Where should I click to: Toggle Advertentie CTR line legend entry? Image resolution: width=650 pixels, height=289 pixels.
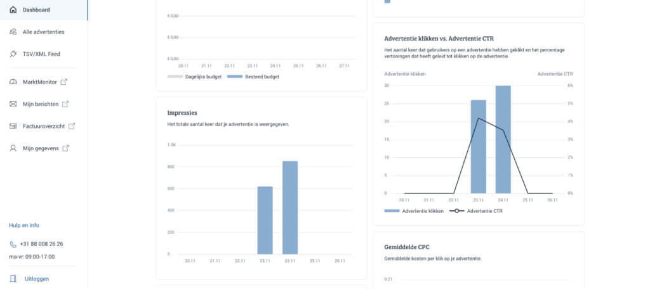[x=476, y=211]
